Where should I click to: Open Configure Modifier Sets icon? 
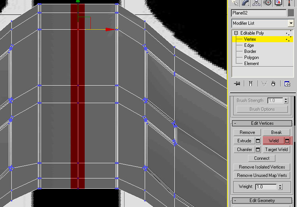(287, 84)
